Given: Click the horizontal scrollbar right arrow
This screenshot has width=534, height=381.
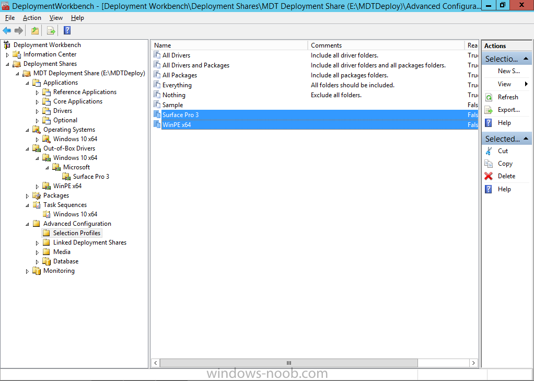Looking at the screenshot, I should 473,363.
